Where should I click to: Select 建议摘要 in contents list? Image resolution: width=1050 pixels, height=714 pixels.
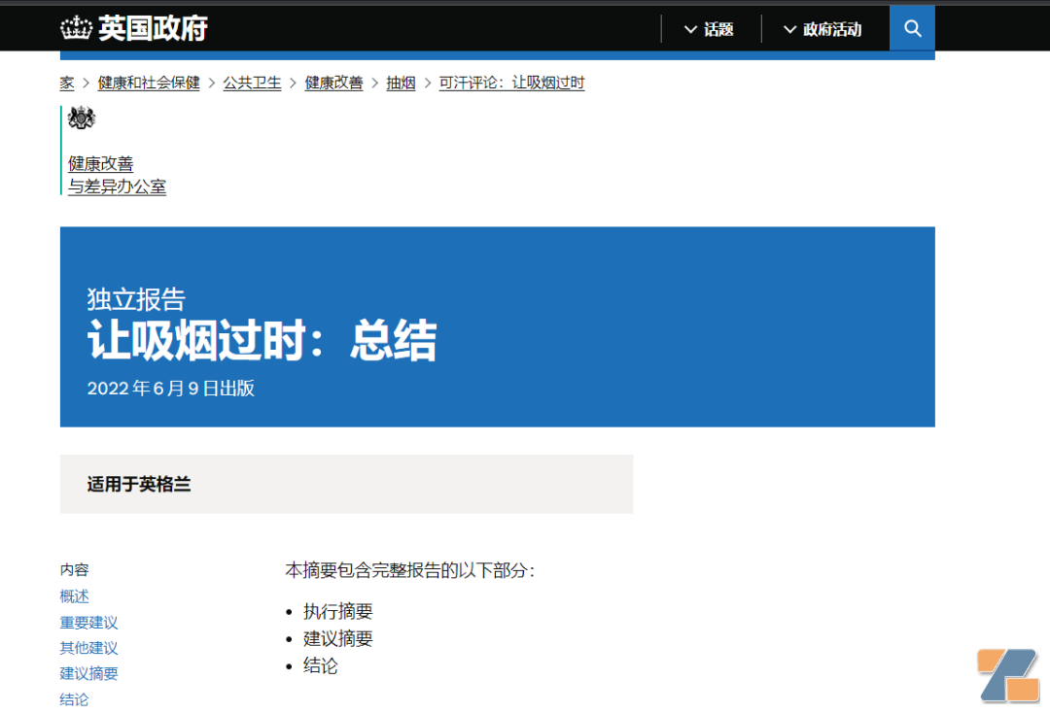(x=88, y=673)
